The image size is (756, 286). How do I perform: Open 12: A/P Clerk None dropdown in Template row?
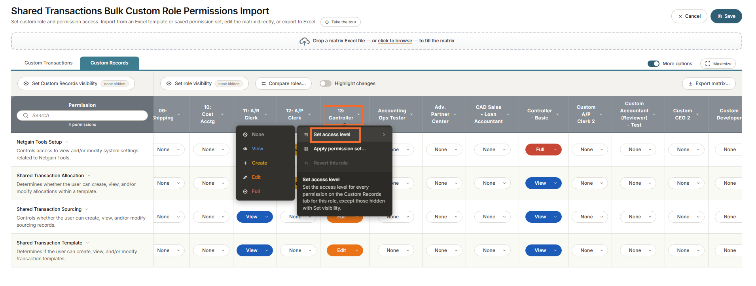click(298, 250)
